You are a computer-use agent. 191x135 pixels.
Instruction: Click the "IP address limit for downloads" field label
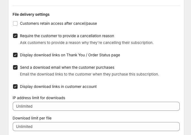click(x=39, y=98)
